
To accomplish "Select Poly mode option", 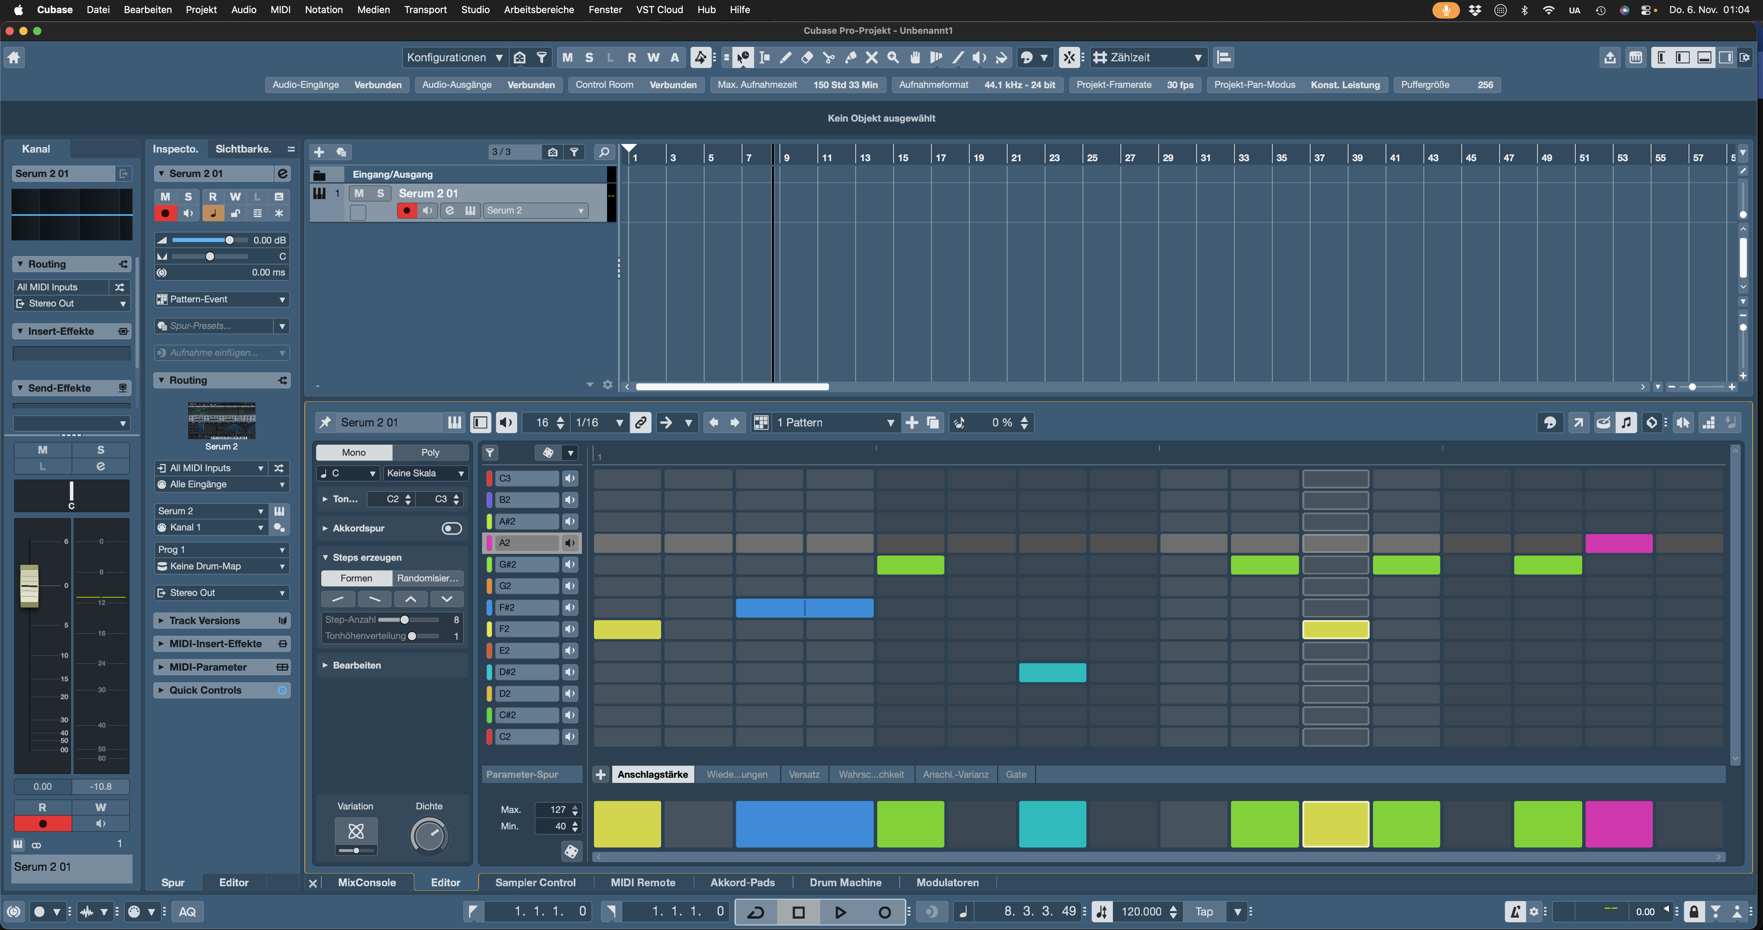I will 430,452.
